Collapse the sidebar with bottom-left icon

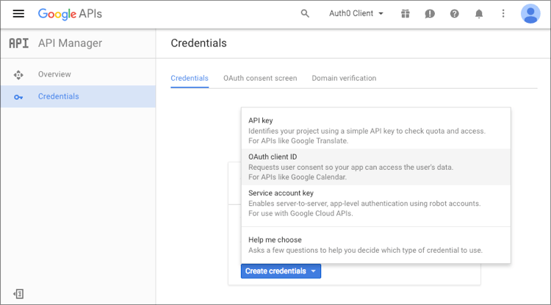pos(19,293)
